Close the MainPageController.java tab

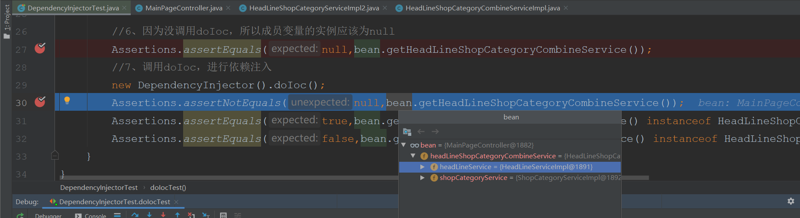tap(228, 8)
